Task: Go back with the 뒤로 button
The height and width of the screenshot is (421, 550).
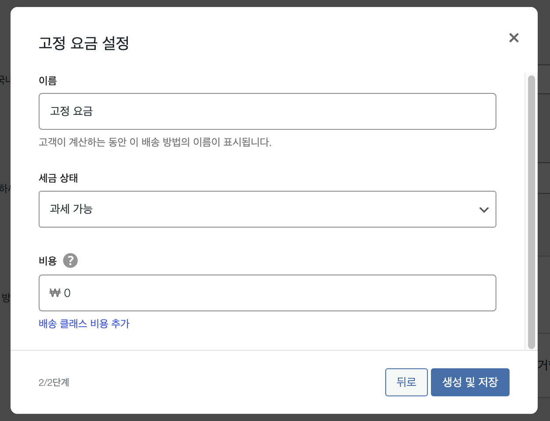Action: click(406, 382)
